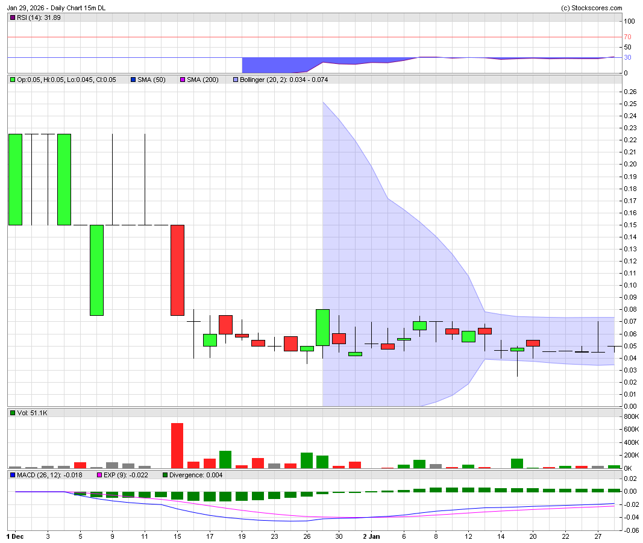Screen dimensions: 643x543
Task: Click the tallest red volume bar on Dec 15
Action: click(x=177, y=445)
